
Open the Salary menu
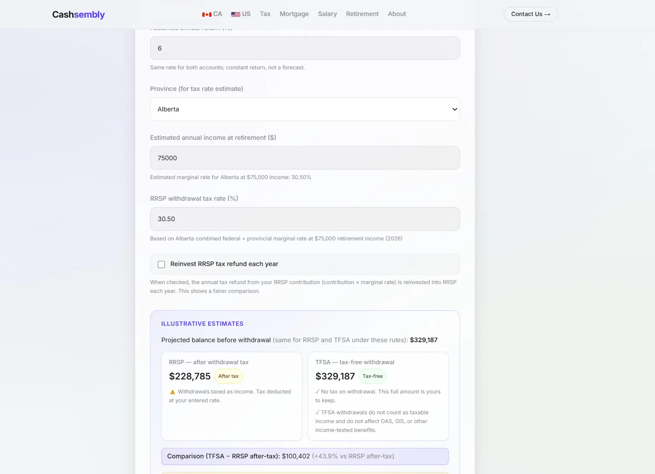click(x=327, y=14)
